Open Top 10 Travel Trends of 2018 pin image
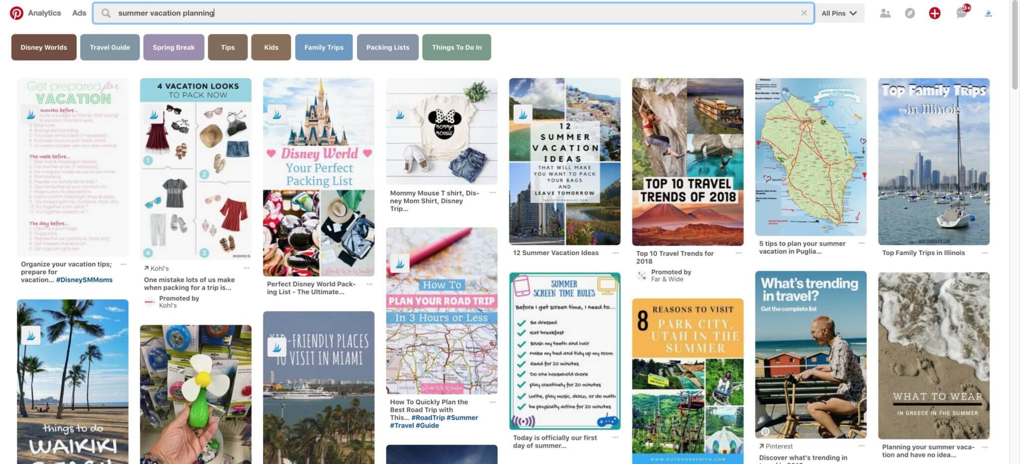The image size is (1020, 464). coord(688,162)
